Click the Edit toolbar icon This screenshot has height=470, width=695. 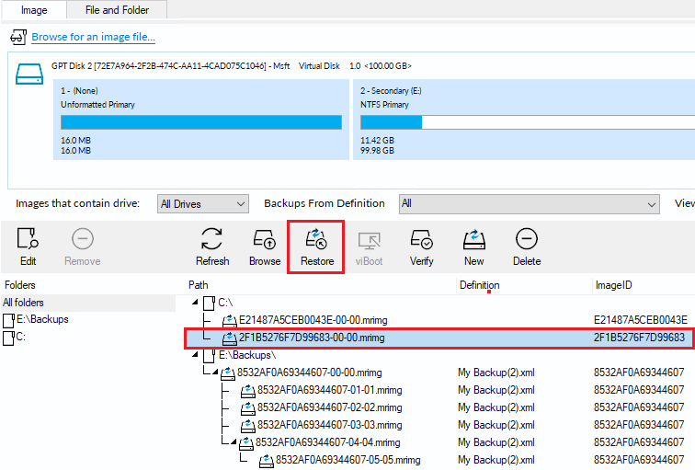coord(28,240)
